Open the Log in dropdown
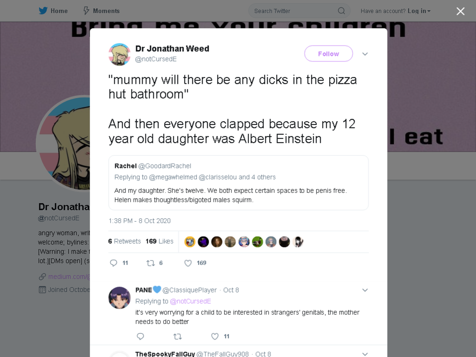This screenshot has width=476, height=357. (419, 11)
